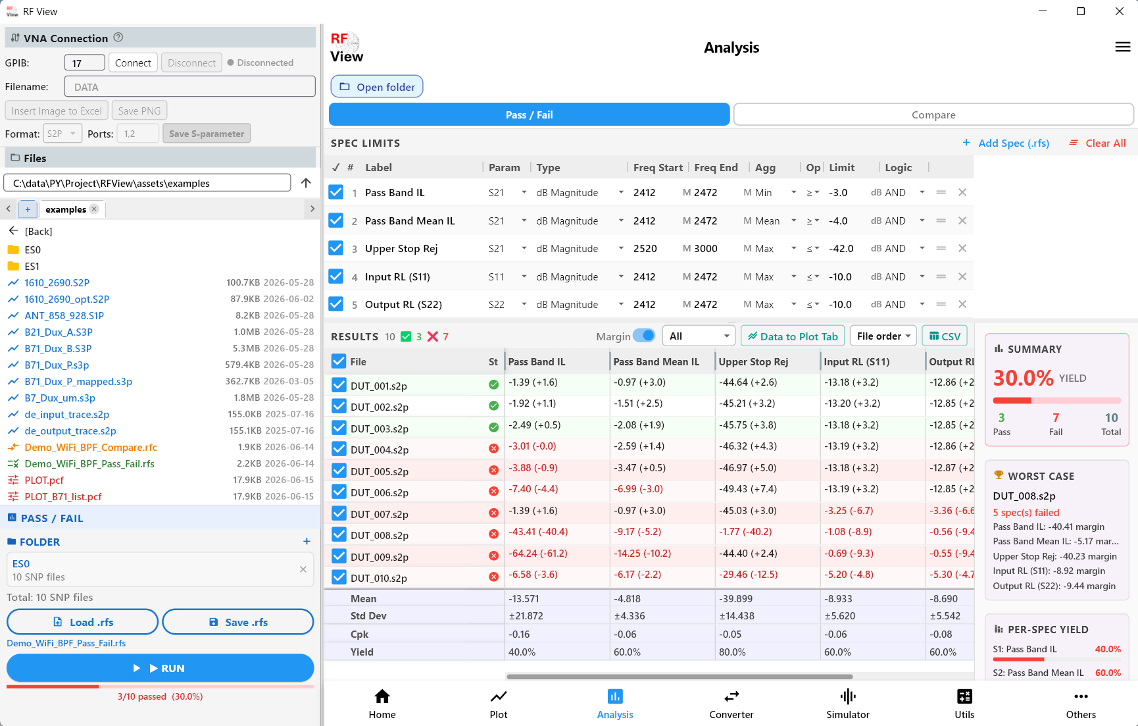Uncheck the Pass Band Mean IL spec checkbox

[x=336, y=220]
